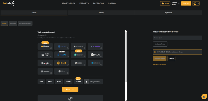
Task: Choose the $250 preset amount
Action: click(x=59, y=82)
